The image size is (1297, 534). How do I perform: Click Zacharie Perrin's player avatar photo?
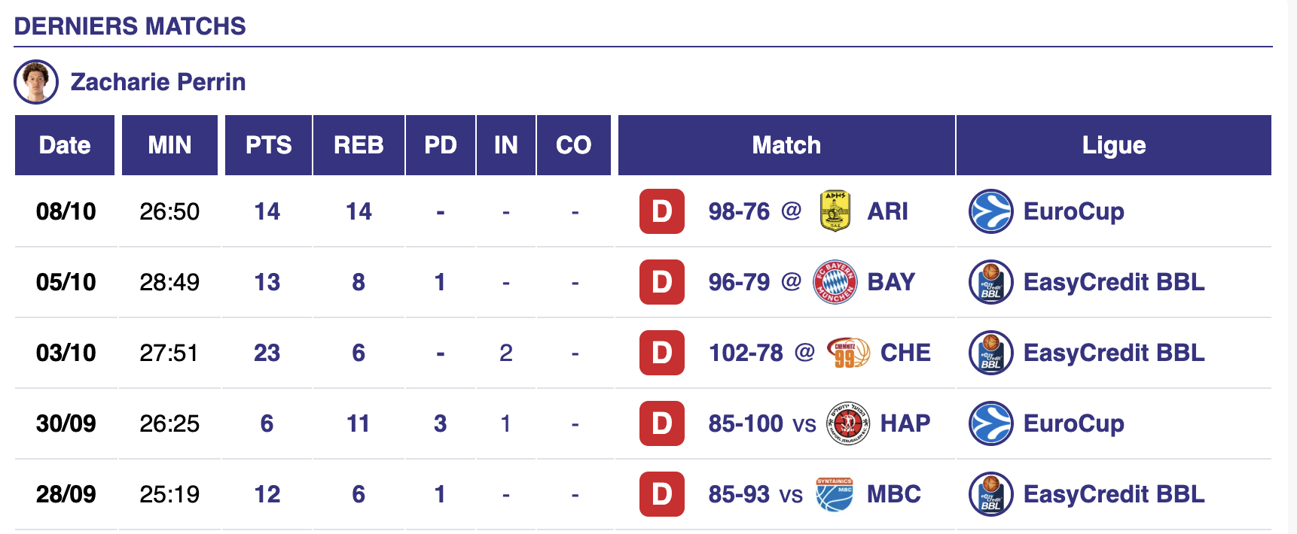coord(36,82)
